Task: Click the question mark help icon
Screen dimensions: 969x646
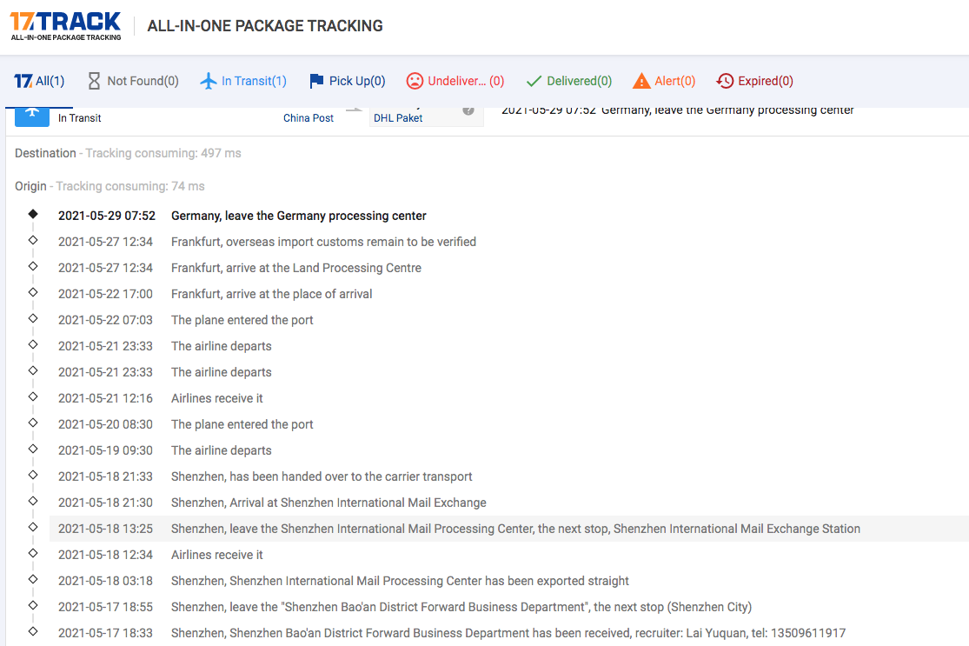Action: coord(468,110)
